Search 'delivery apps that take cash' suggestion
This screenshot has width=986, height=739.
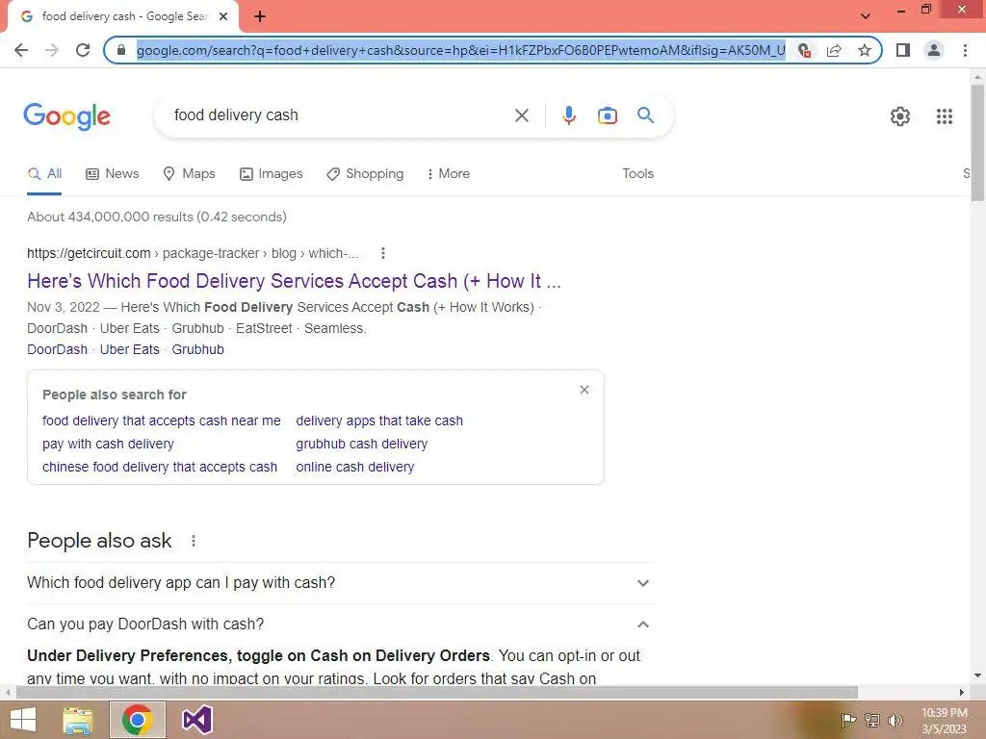pyautogui.click(x=379, y=421)
